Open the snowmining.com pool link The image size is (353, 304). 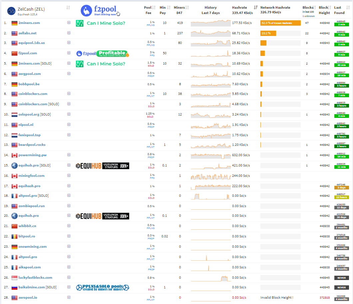(33, 247)
